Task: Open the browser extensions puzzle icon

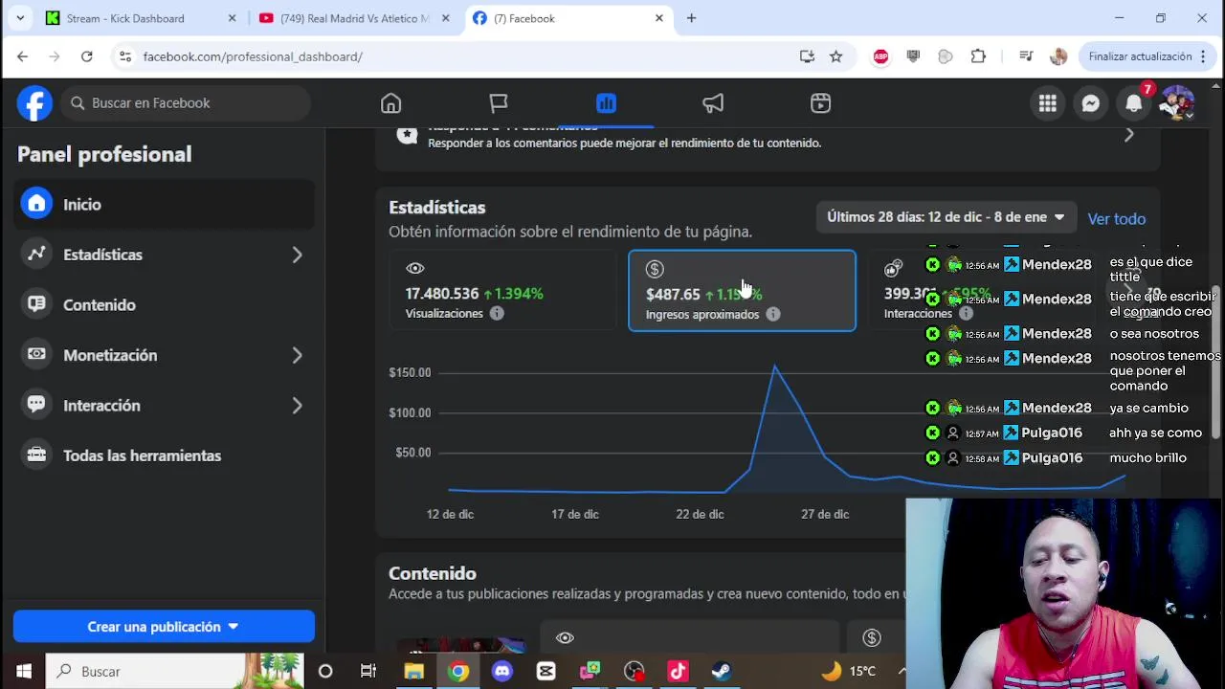Action: click(978, 56)
